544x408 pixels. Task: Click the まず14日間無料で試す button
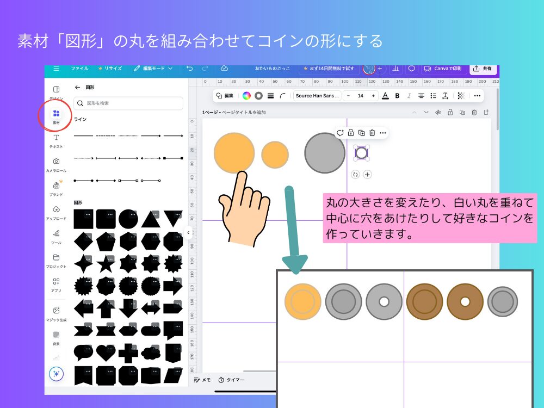pyautogui.click(x=331, y=69)
